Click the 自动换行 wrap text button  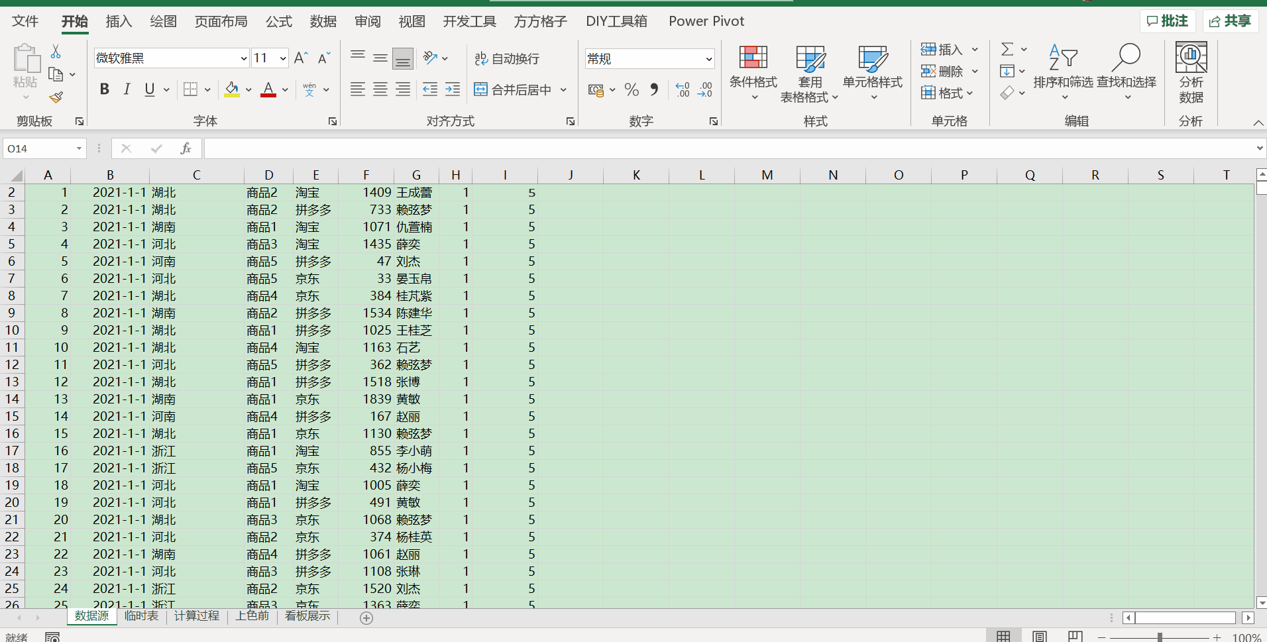pyautogui.click(x=506, y=58)
